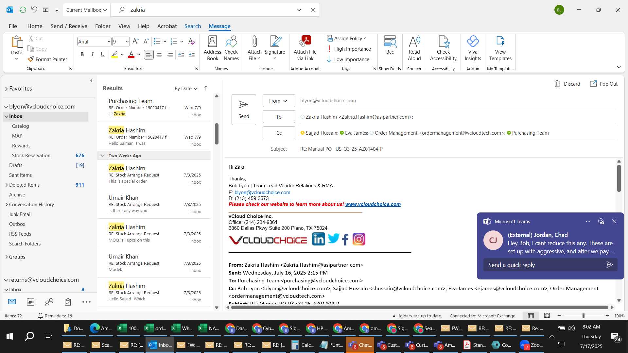Click Format Painter
Screen dimensions: 628x353
point(47,59)
